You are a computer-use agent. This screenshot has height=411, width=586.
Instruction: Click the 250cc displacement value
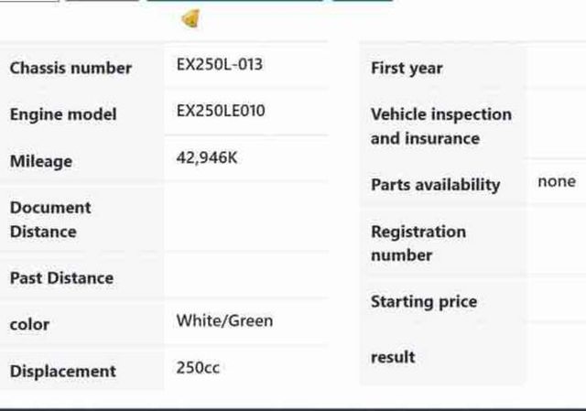(198, 368)
